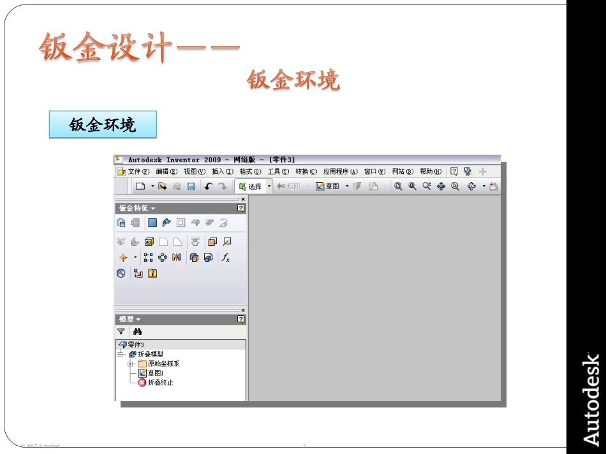Viewport: 606px width, 454px height.
Task: Open the New document dropdown arrow
Action: [x=152, y=187]
